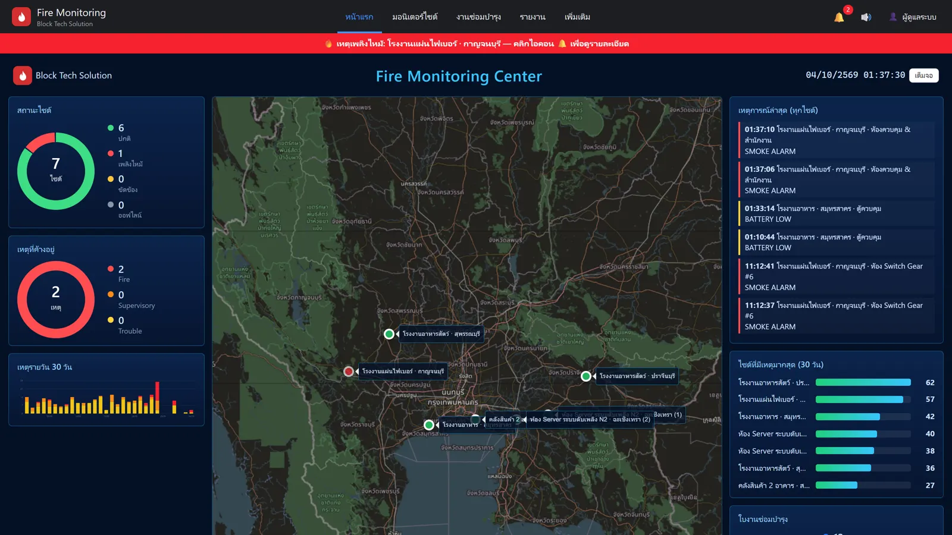Click the เต็มจอ fullscreen button
Screen dimensions: 952x535
[x=923, y=75]
